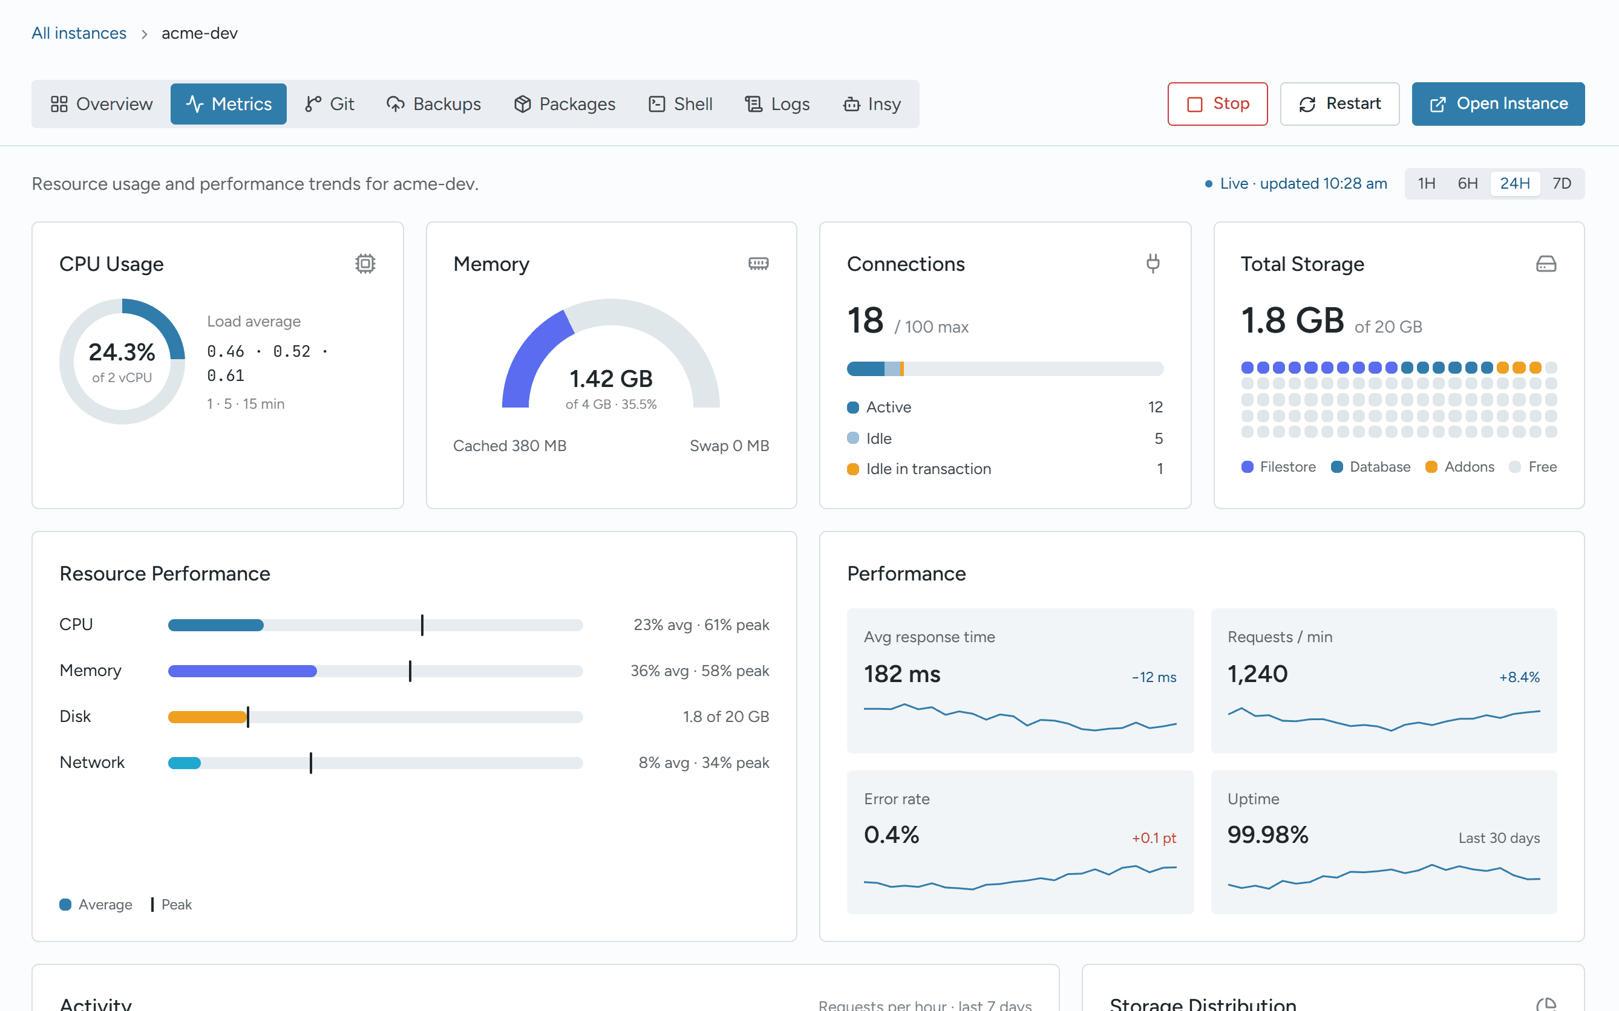
Task: Click the 'Swap 0 MB' label
Action: 729,445
